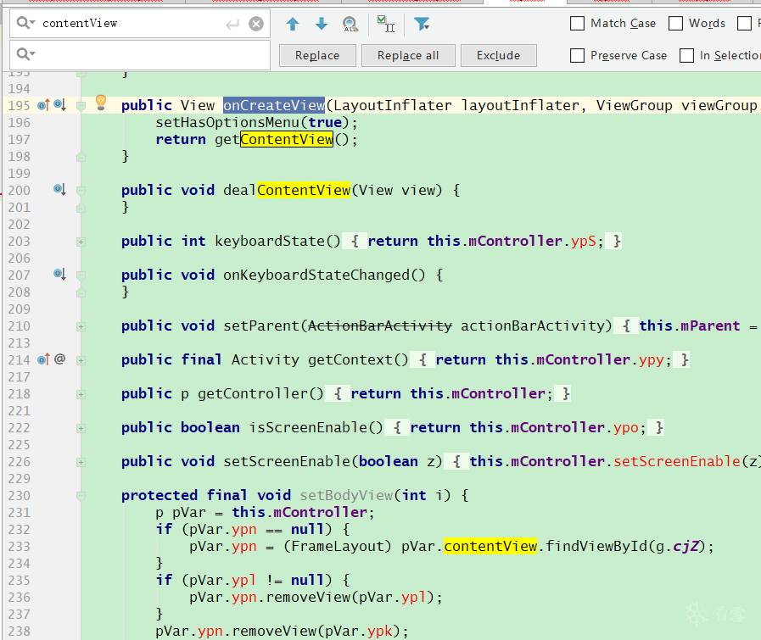Go to previous occurrence with up arrow

point(292,24)
